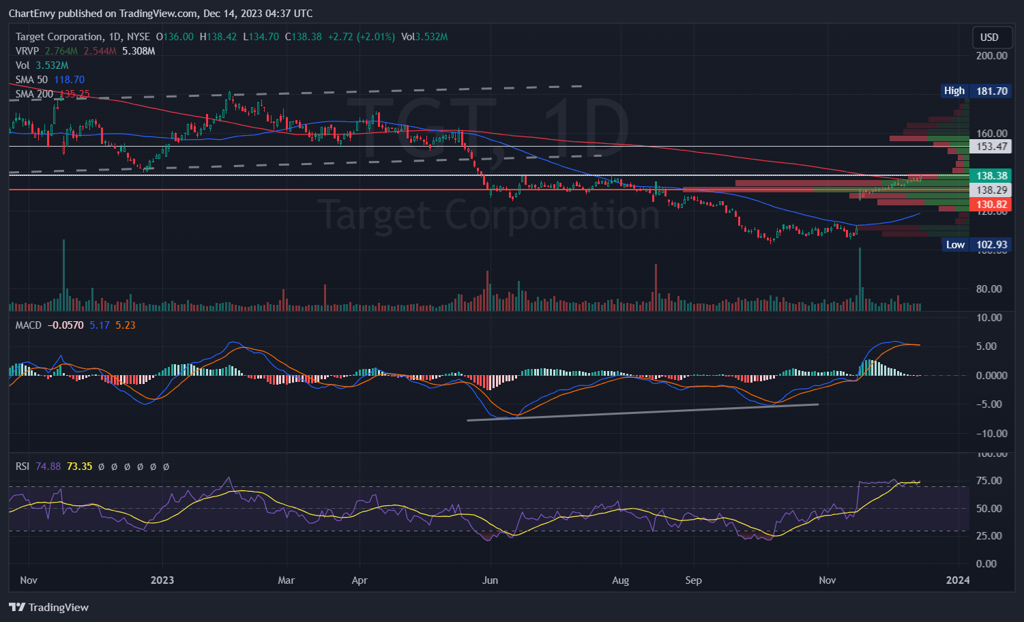This screenshot has height=622, width=1024.
Task: Click the red 130.82 price tag
Action: click(991, 205)
